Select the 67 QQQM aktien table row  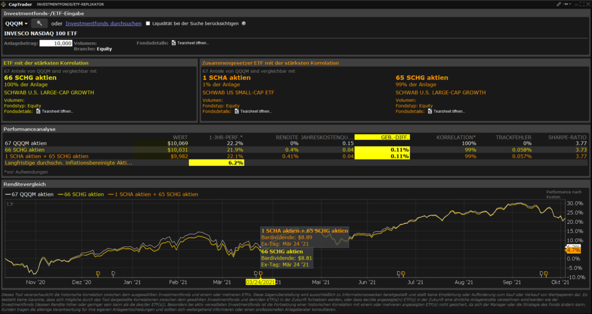(x=295, y=143)
